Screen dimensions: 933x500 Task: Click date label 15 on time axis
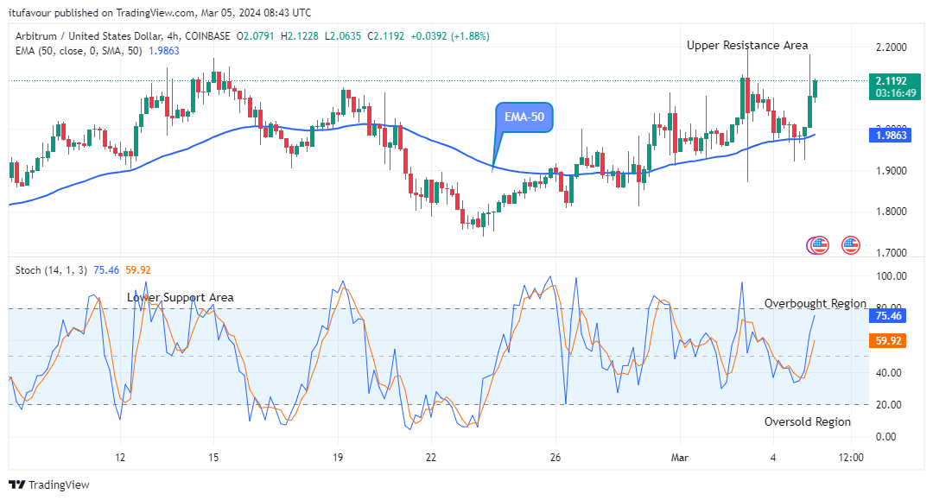coord(213,458)
